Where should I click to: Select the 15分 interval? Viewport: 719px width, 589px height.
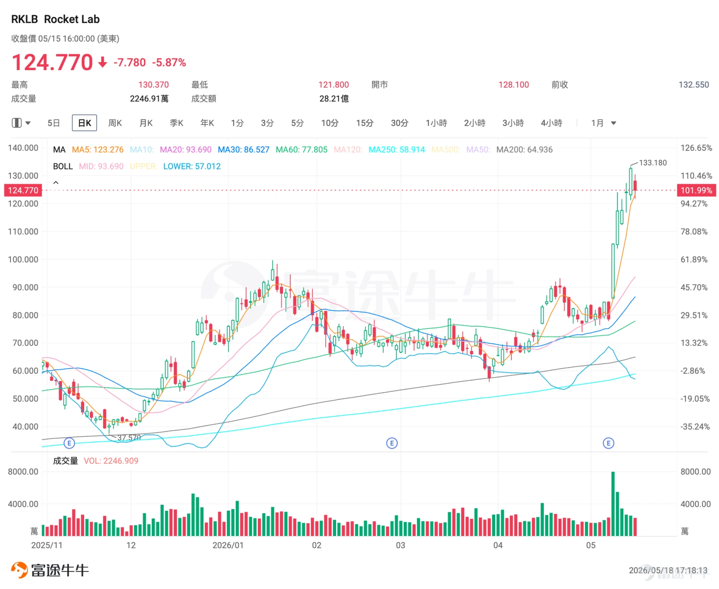coord(365,123)
